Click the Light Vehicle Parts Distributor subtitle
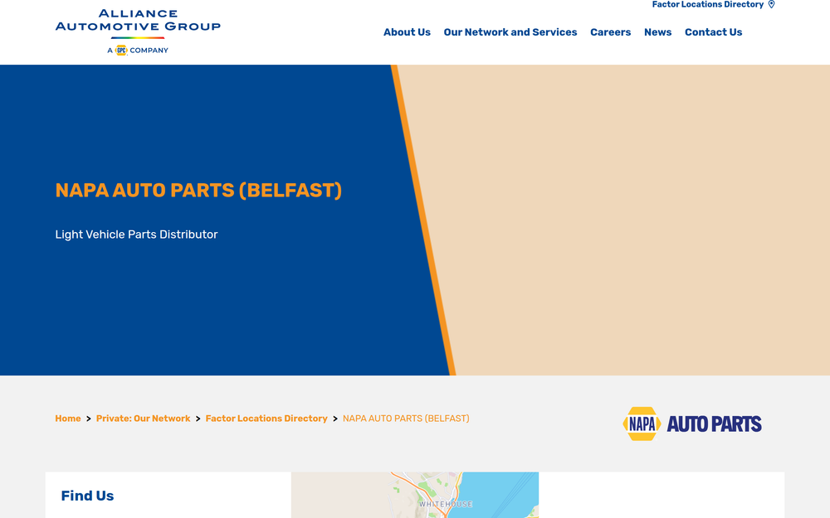The image size is (830, 518). [x=137, y=235]
